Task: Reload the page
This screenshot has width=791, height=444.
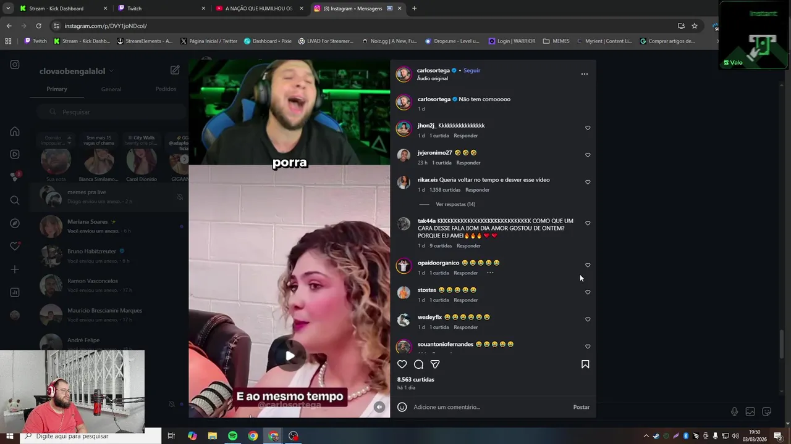Action: pyautogui.click(x=38, y=26)
